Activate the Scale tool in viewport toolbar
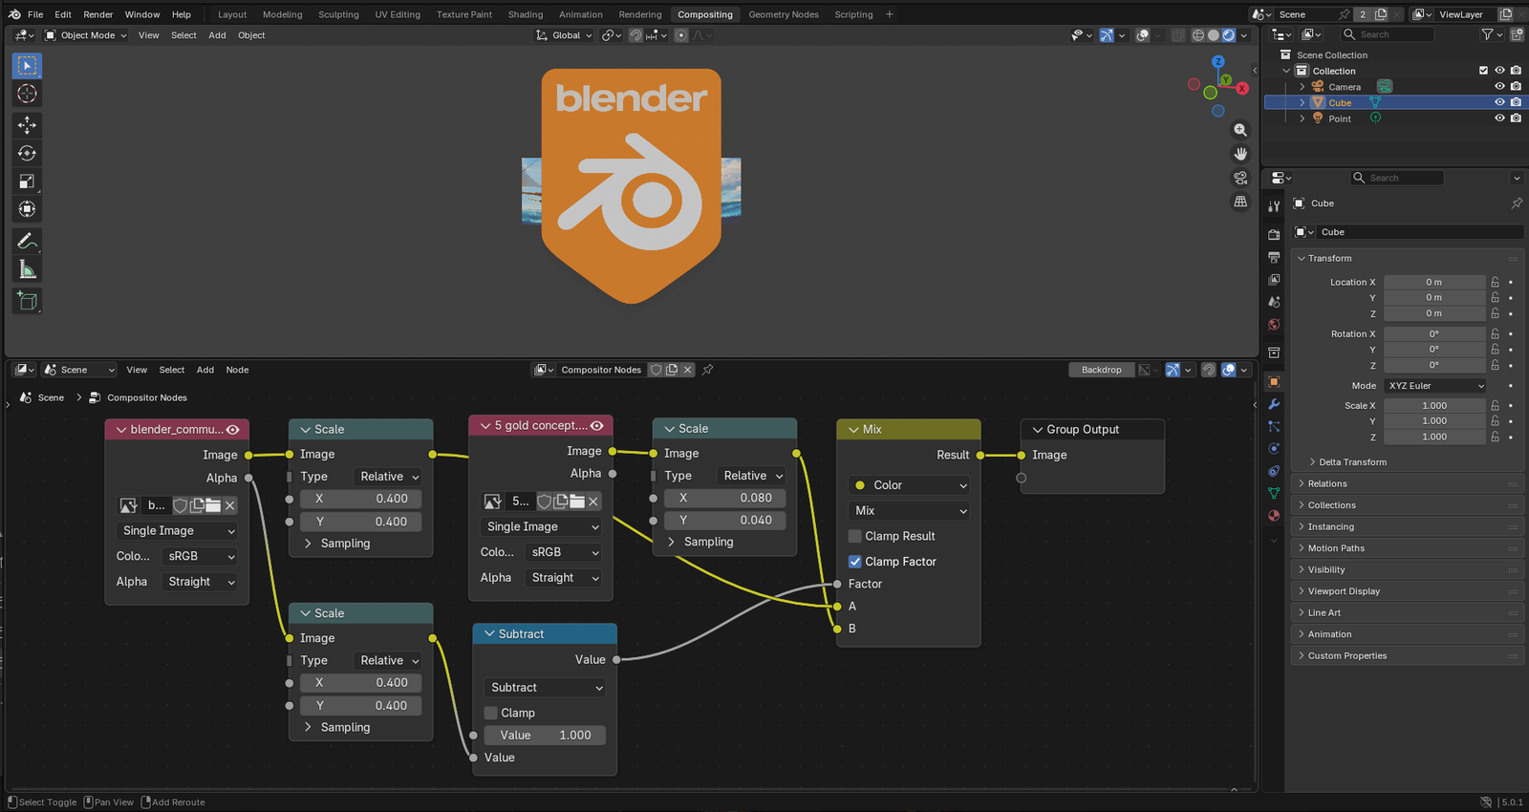Image resolution: width=1529 pixels, height=812 pixels. (x=27, y=182)
